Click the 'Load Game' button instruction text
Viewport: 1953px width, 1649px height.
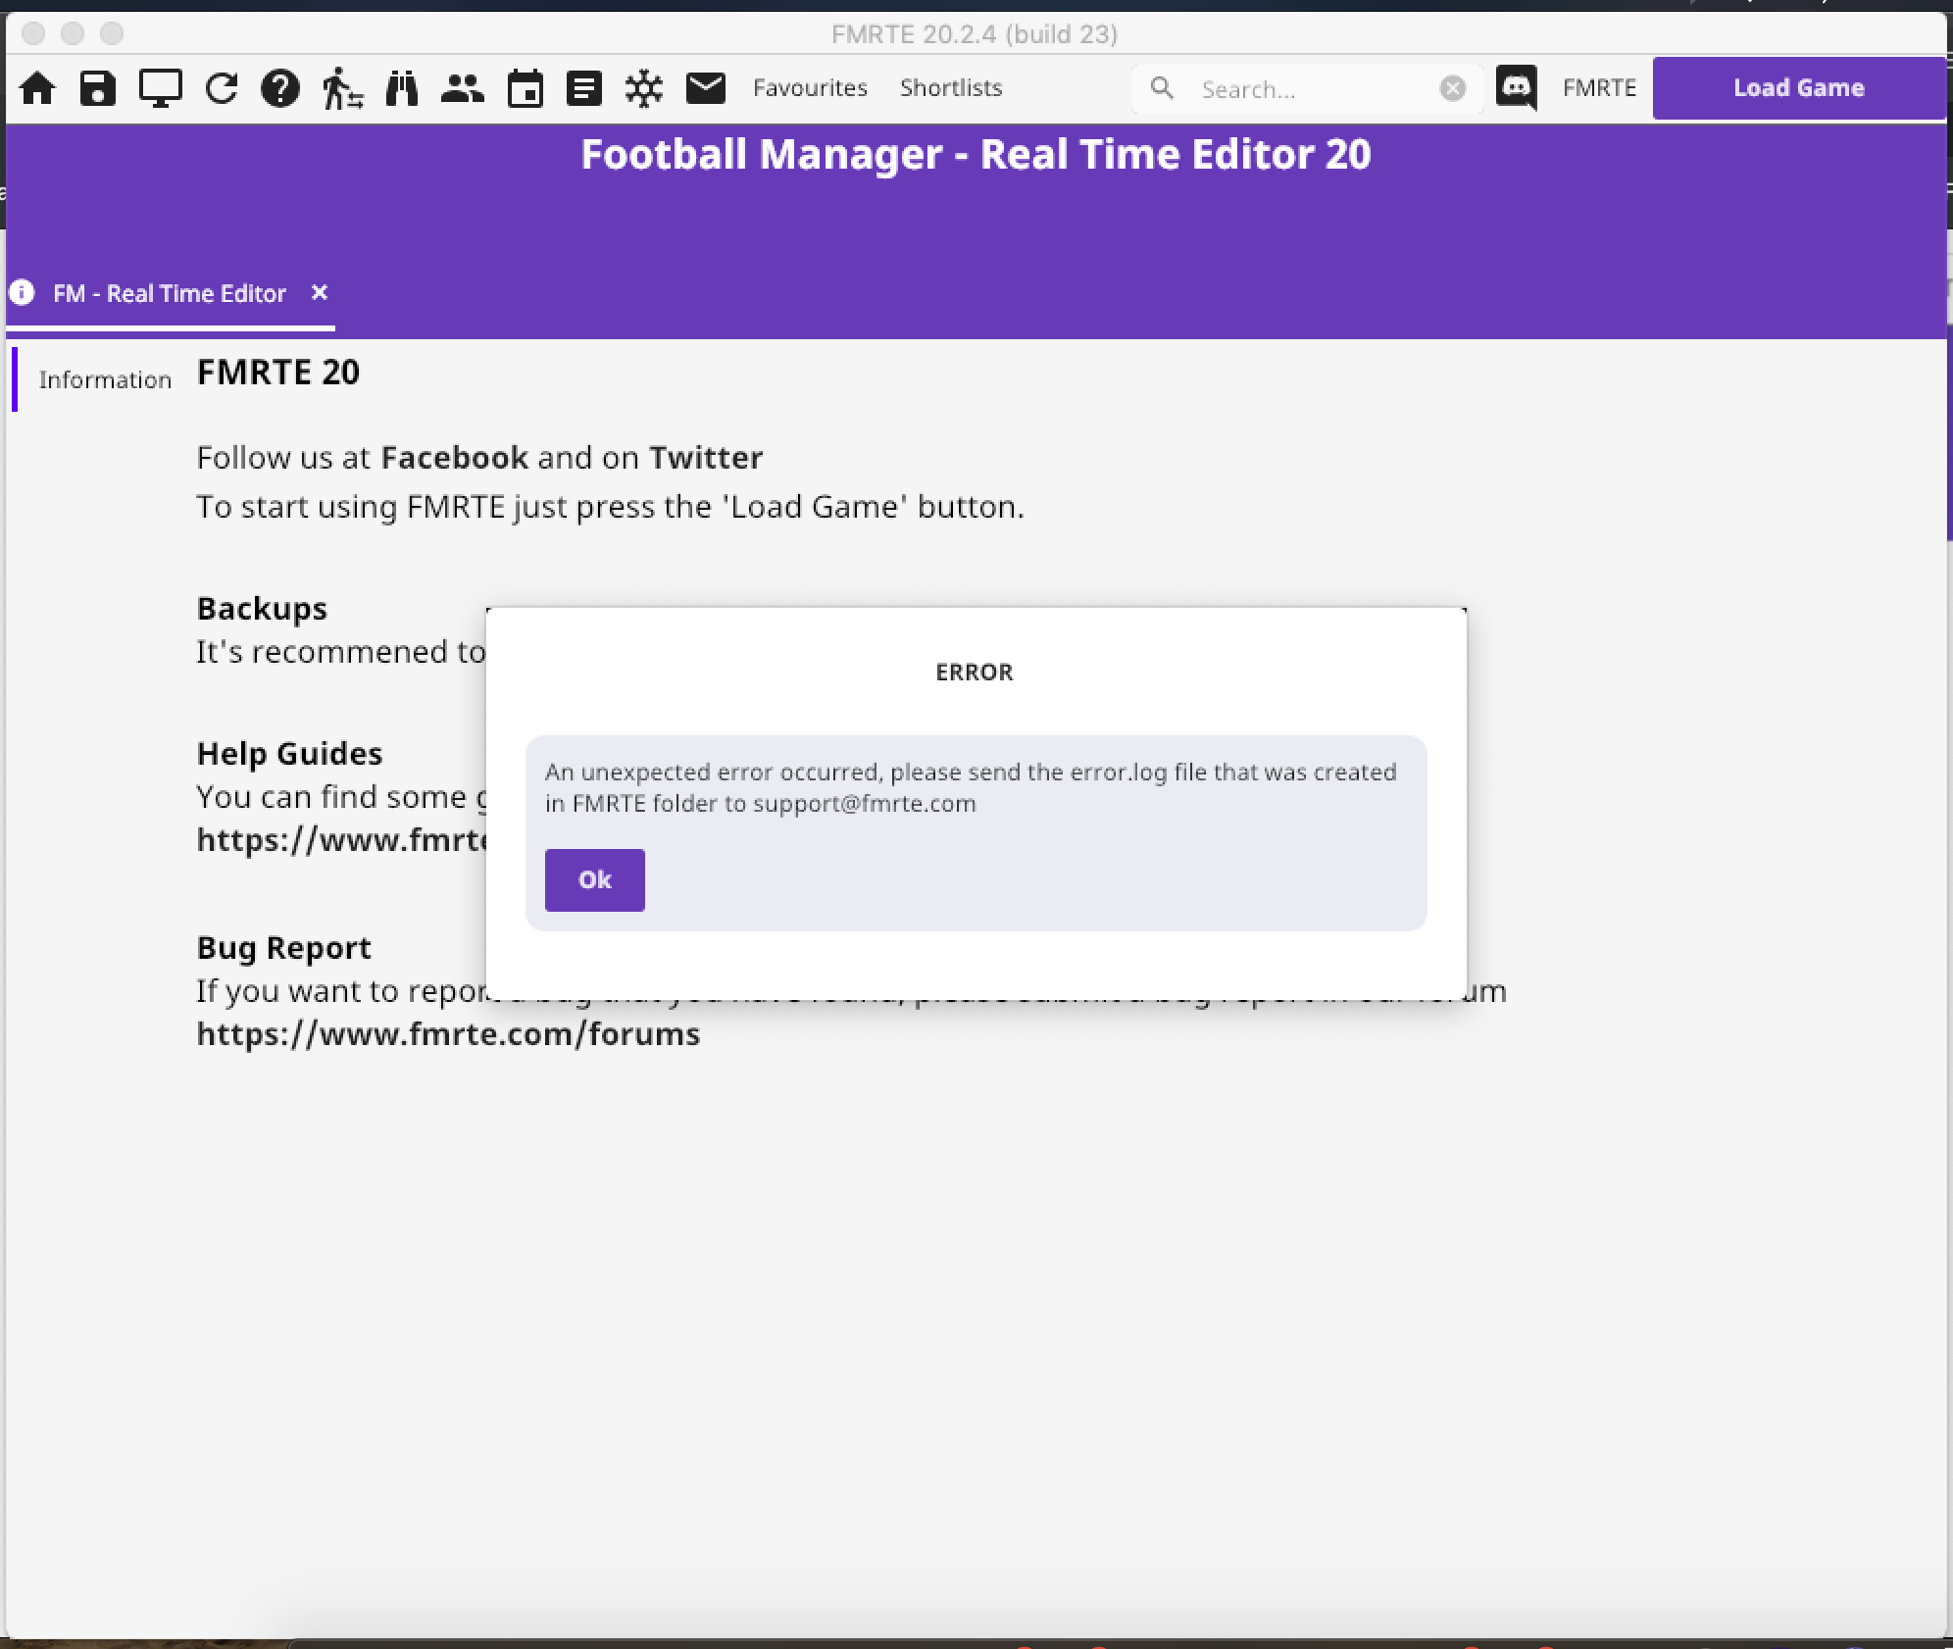pos(610,506)
